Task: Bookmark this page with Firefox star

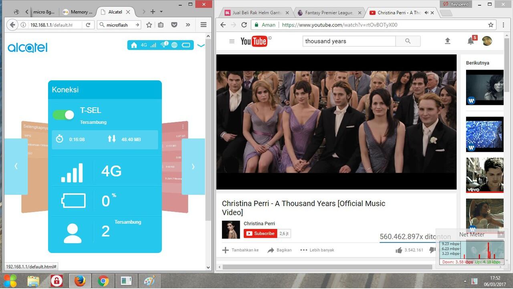Action: 149,25
